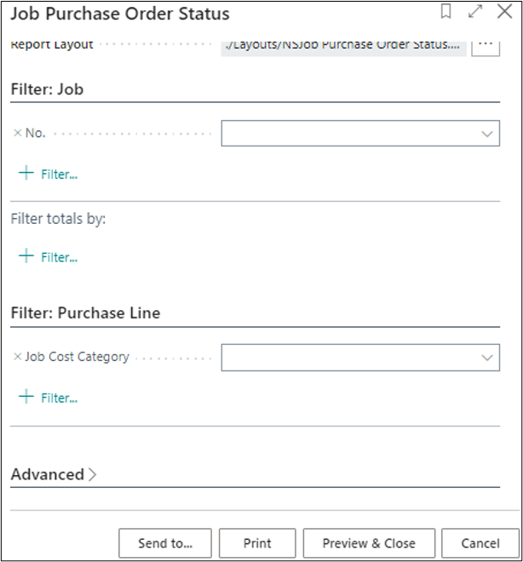Viewport: 523px width, 562px height.
Task: Remove the No. filter with X icon
Action: (x=18, y=133)
